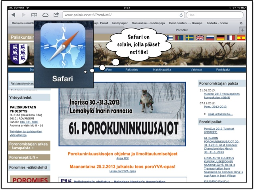
Task: Select the Russian flag language
Action: 210,38
